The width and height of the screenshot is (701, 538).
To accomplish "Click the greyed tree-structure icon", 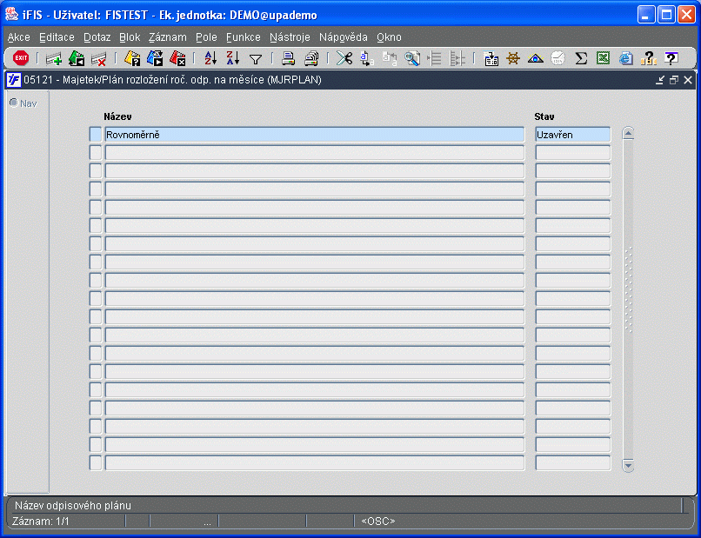I will 457,58.
